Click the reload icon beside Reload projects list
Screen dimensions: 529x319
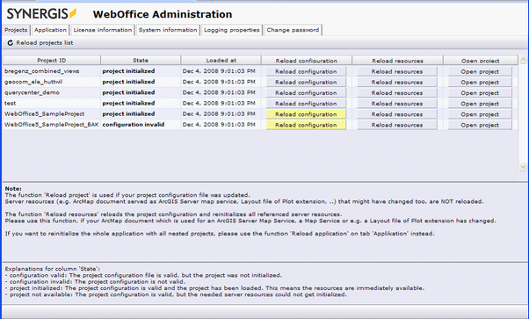point(11,43)
